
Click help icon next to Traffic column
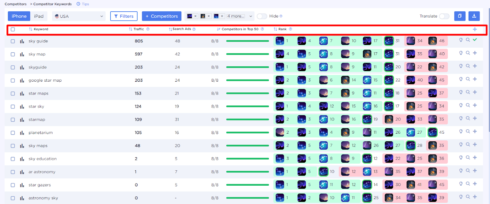148,29
